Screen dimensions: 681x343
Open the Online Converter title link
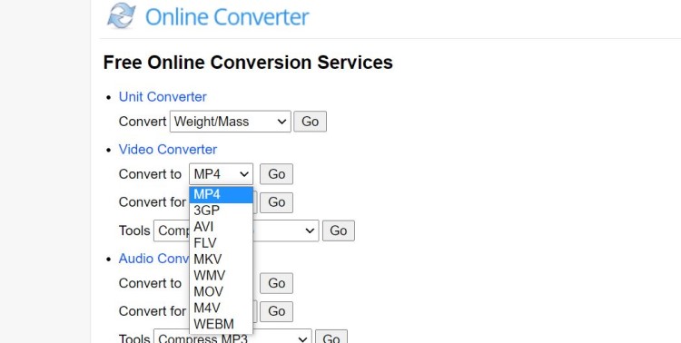tap(227, 17)
